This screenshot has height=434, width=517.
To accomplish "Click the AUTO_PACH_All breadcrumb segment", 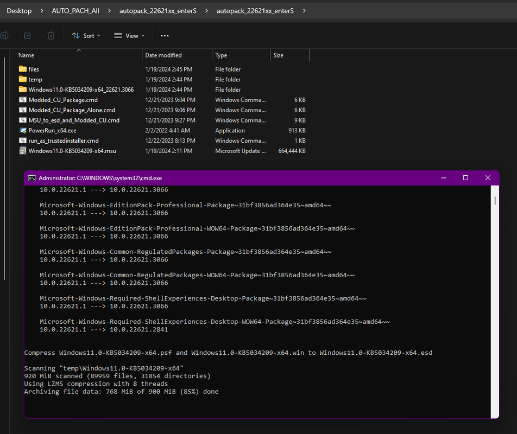I will coord(75,11).
